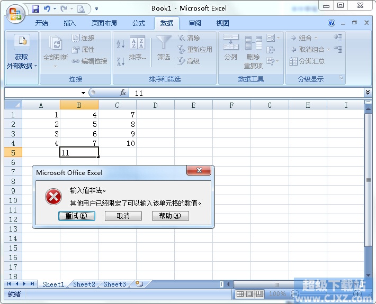Viewport: 376px width, 304px height.
Task: Click the vertical scrollbar down arrow
Action: [368, 275]
